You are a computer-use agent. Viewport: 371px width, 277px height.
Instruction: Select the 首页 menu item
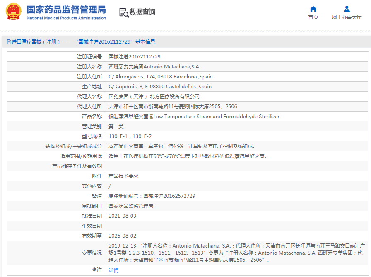[x=313, y=17]
